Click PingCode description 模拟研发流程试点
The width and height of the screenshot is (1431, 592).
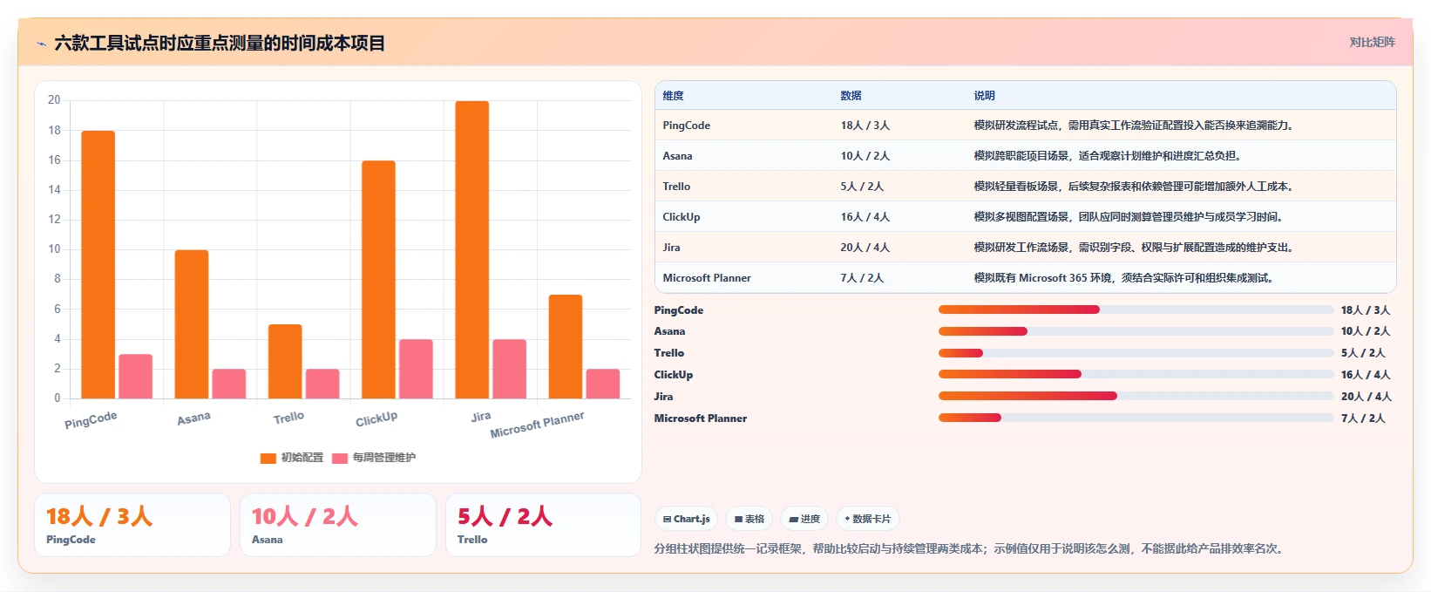click(x=1136, y=126)
